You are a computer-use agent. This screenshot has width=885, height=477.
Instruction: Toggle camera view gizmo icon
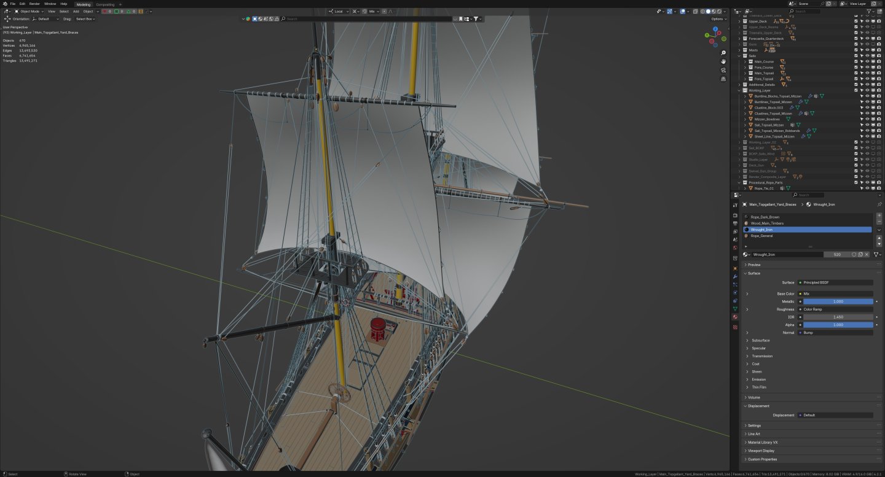point(724,70)
